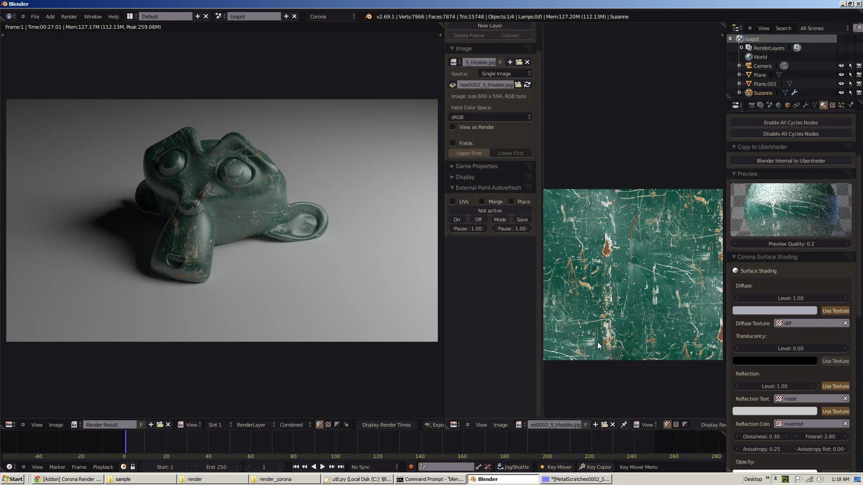This screenshot has height=485, width=863.
Task: Open the Corona render engine dropdown
Action: tap(333, 17)
